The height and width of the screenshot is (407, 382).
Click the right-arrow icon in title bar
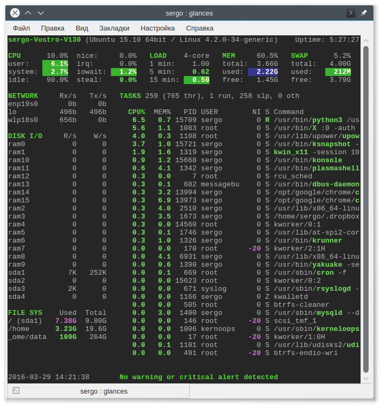[350, 13]
